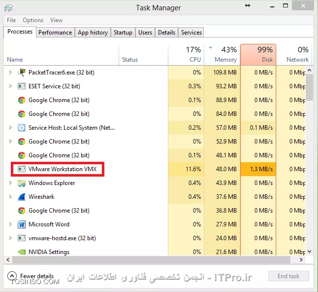This screenshot has width=318, height=292.
Task: Click the Fewer details arrow icon
Action: [x=12, y=276]
